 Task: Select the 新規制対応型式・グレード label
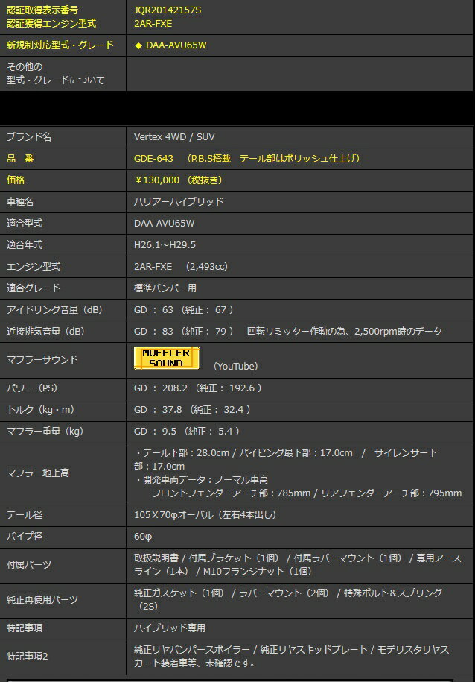click(x=60, y=45)
